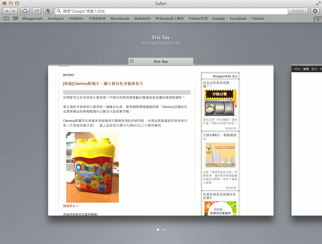Select the Eric Say tab label
Screen dimensions: 322x244
pos(161,61)
